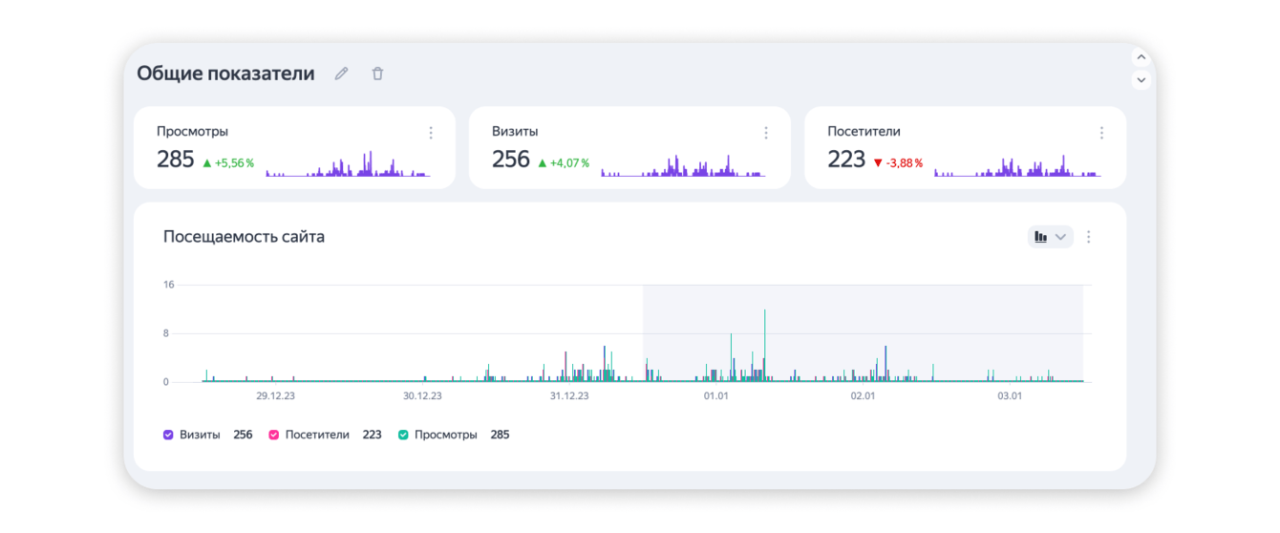The height and width of the screenshot is (533, 1280).
Task: Open the Посещаемость сайта chart options menu
Action: point(1088,237)
